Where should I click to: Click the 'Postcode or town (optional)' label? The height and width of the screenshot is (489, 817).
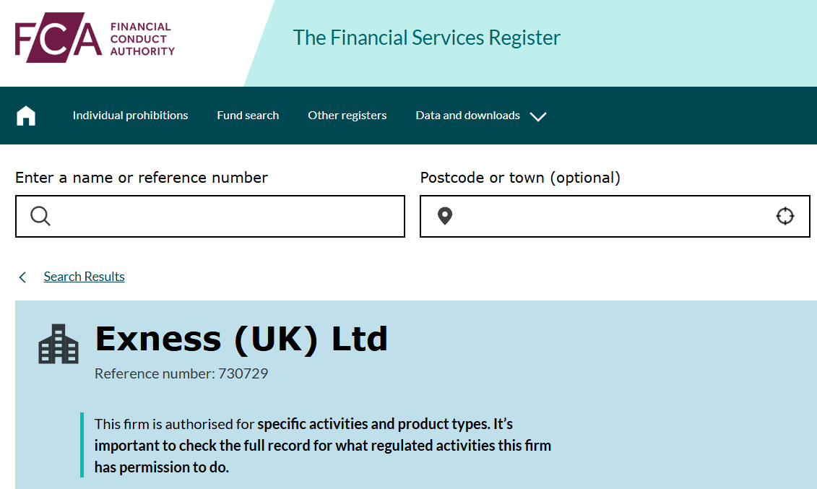pyautogui.click(x=520, y=178)
